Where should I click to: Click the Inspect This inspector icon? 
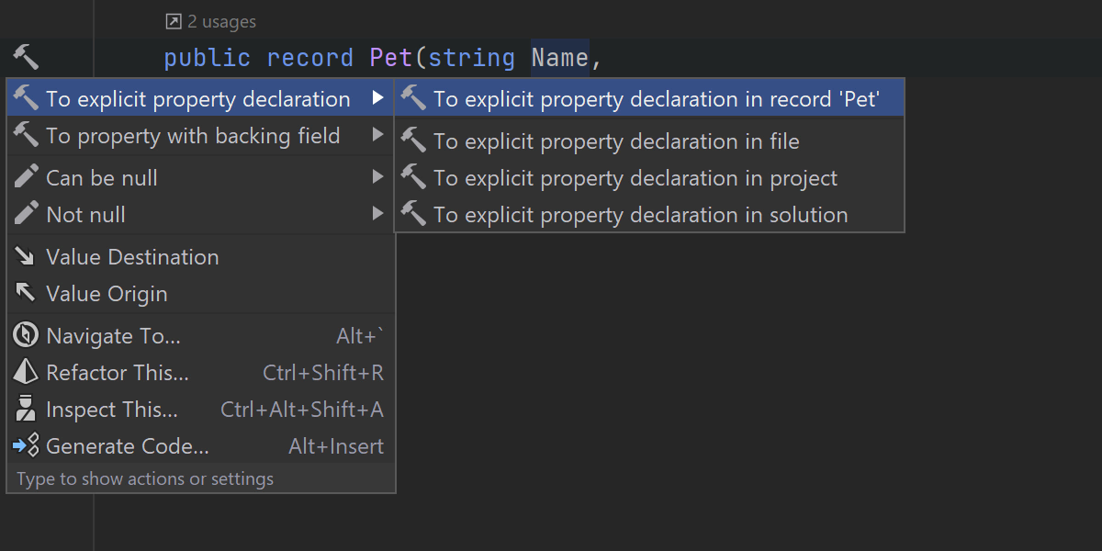26,410
